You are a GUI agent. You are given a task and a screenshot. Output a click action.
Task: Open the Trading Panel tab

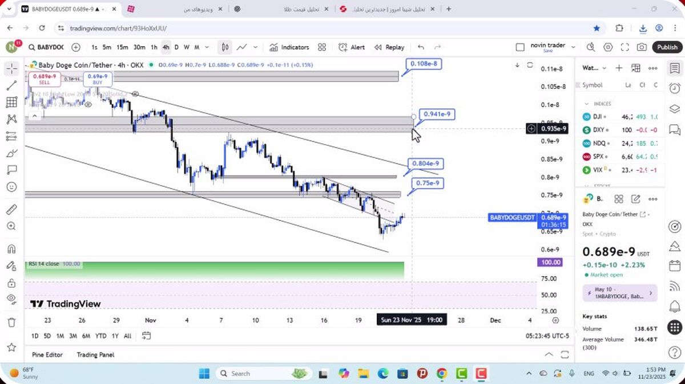click(95, 354)
